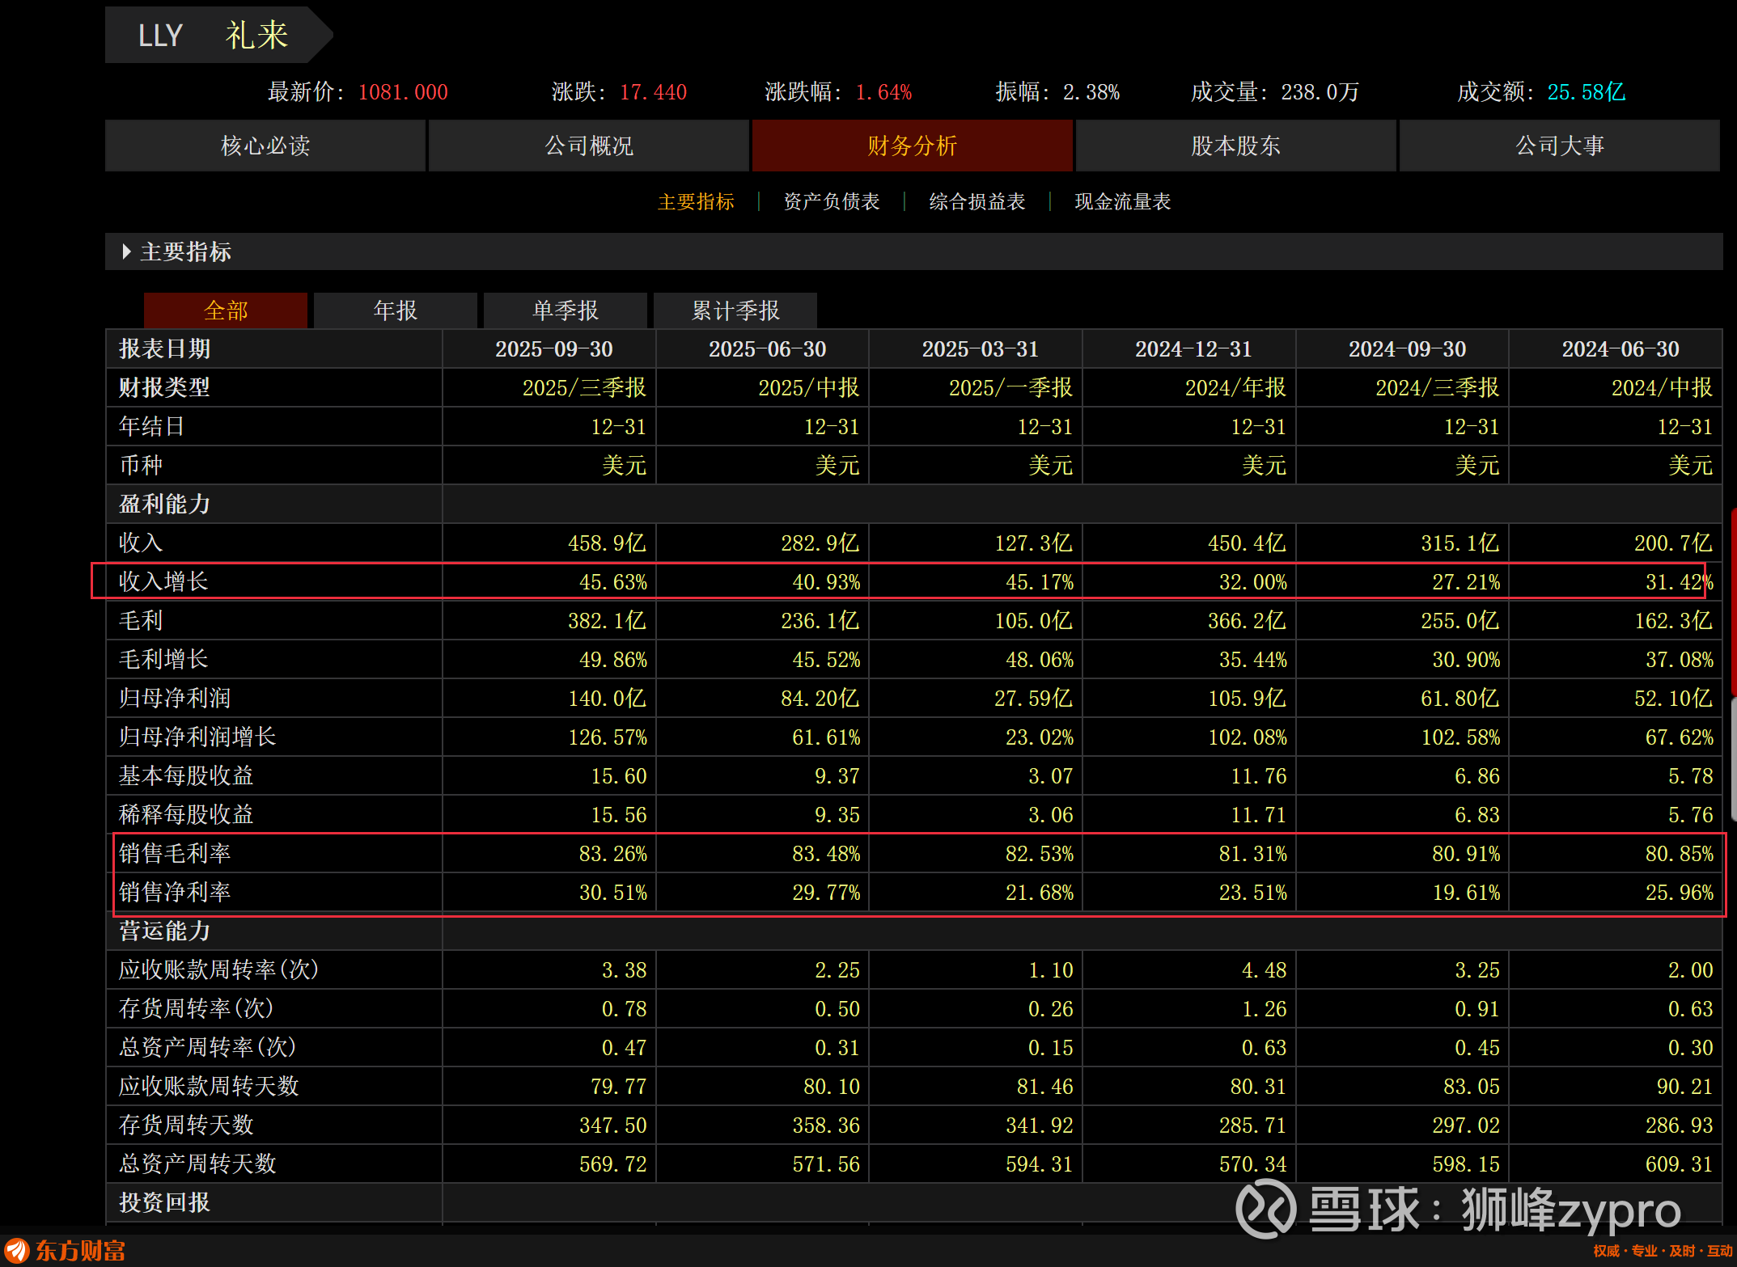This screenshot has width=1737, height=1267.
Task: Open the 资产负债表 link
Action: (831, 201)
